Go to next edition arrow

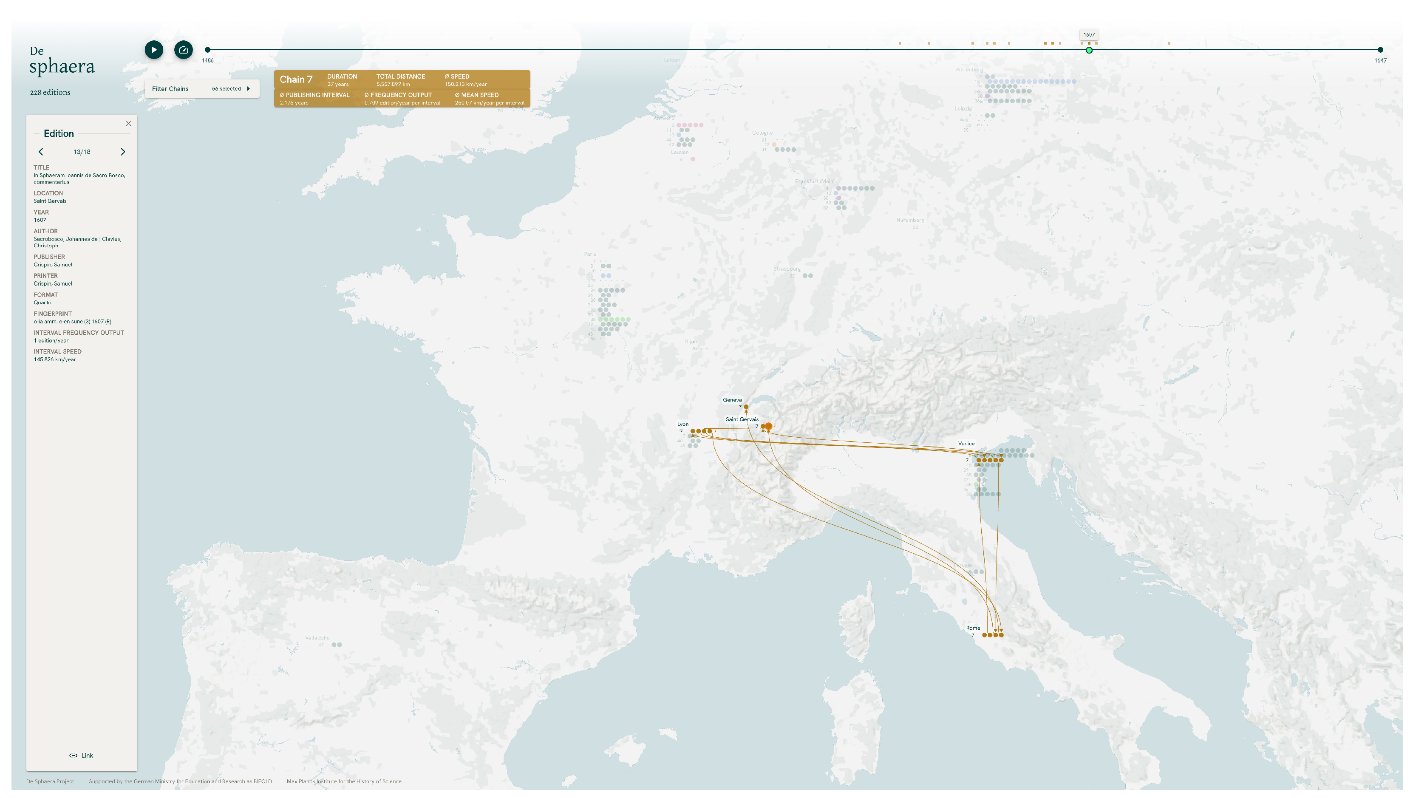coord(123,152)
